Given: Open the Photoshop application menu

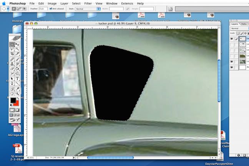Looking at the screenshot, I should [17, 3].
